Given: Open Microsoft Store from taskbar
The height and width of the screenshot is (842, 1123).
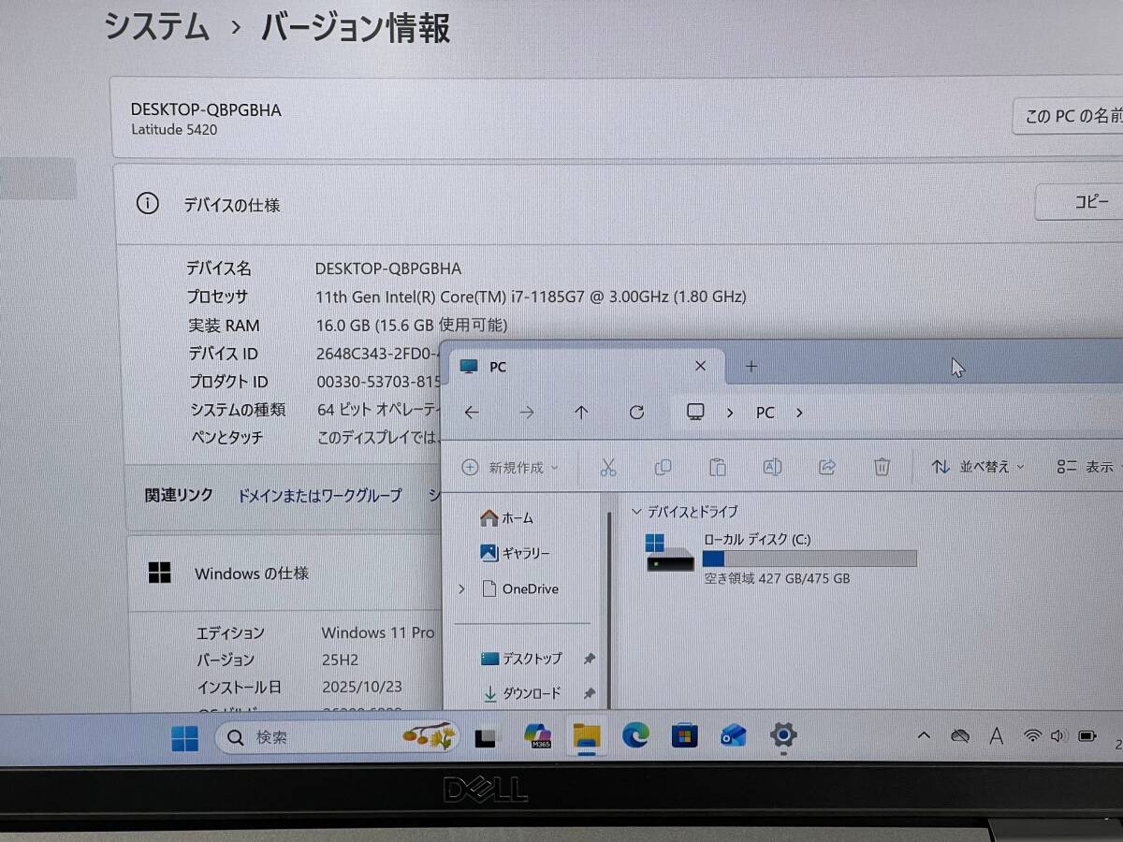Looking at the screenshot, I should click(x=685, y=736).
